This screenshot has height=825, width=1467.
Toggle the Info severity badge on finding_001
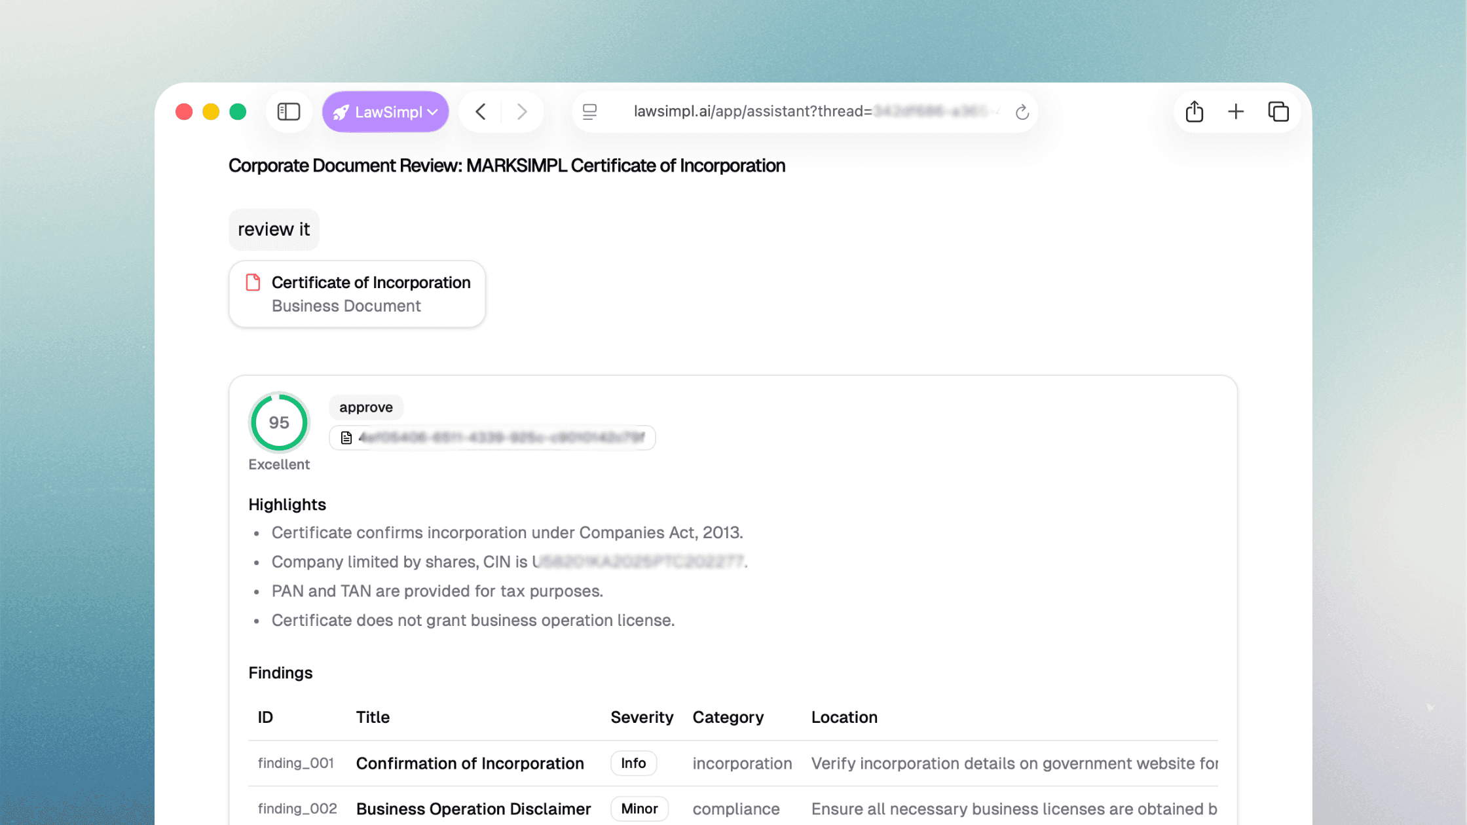[633, 763]
